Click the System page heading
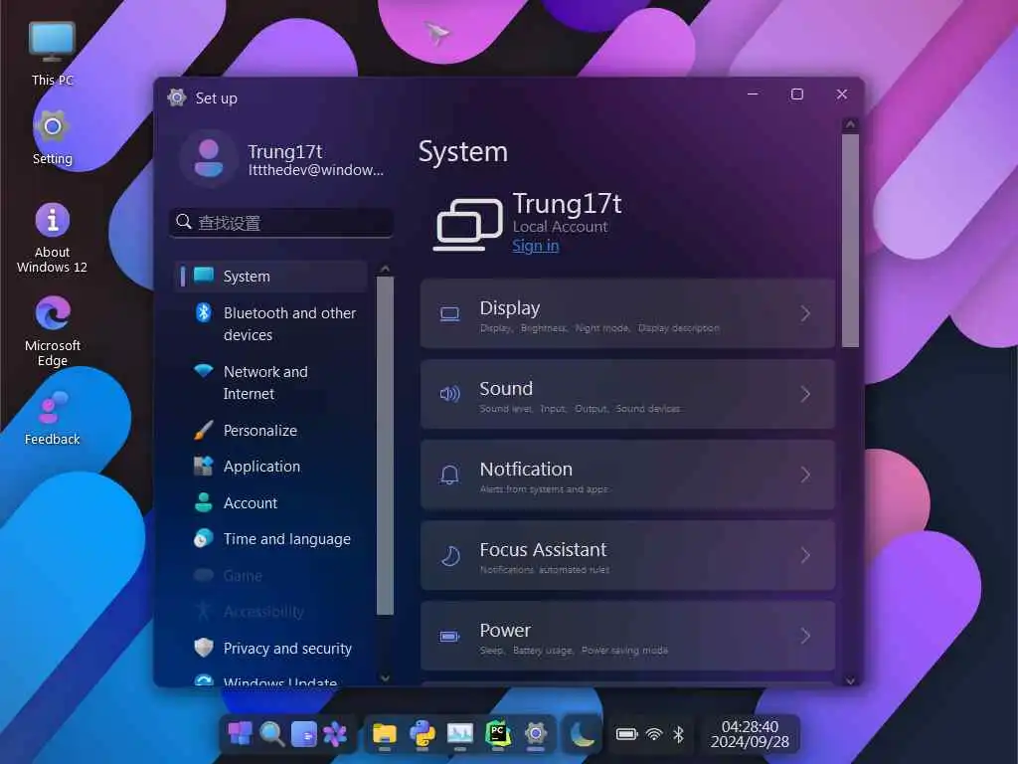 [463, 152]
